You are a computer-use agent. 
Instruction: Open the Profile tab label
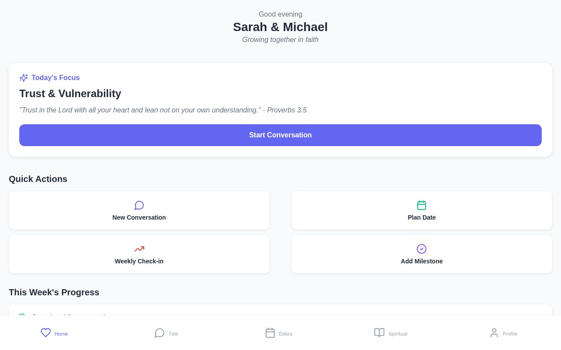(510, 334)
